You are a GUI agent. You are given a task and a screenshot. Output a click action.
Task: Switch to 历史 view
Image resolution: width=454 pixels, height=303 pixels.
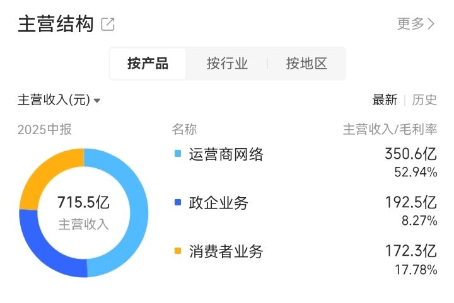424,100
